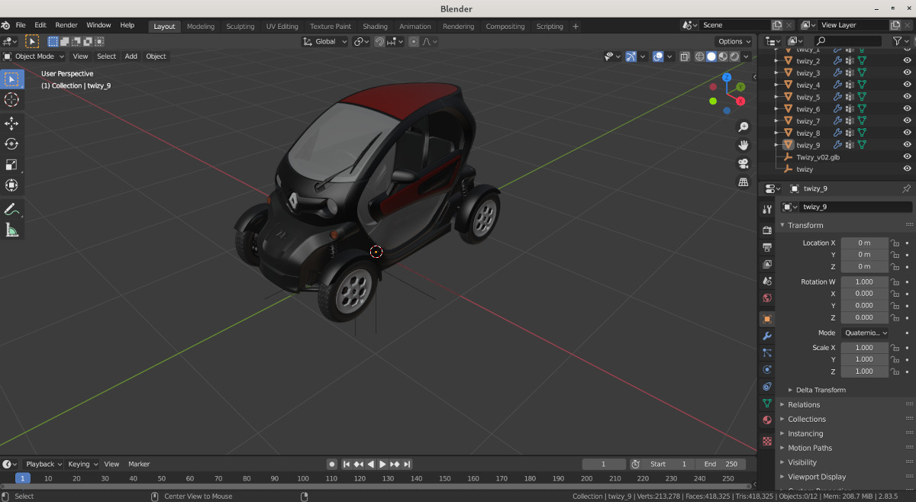Activate the Move tool

point(11,124)
